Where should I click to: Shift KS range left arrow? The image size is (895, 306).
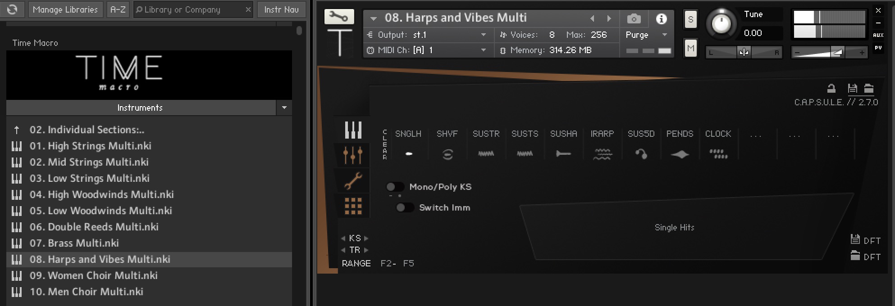click(x=343, y=238)
